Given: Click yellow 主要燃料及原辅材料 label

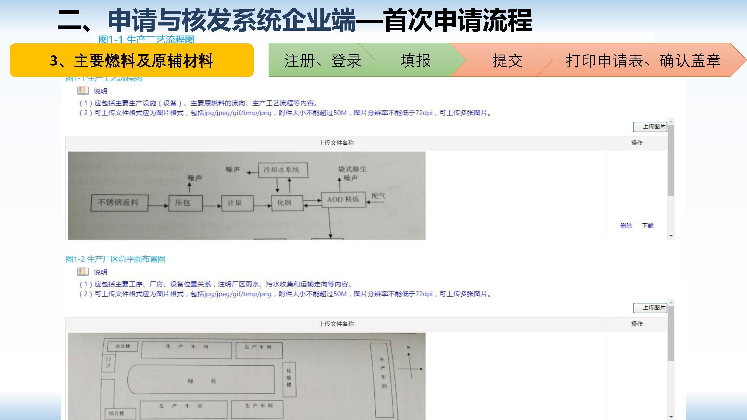Looking at the screenshot, I should point(132,60).
